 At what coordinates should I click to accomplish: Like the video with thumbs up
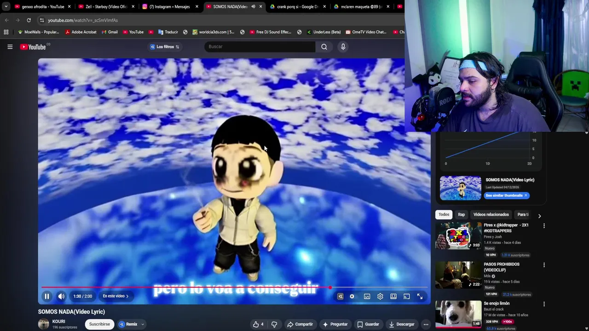coord(258,324)
